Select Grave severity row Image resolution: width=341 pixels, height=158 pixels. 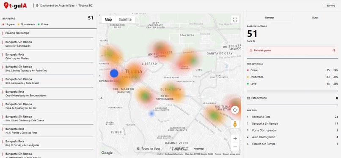(x=292, y=70)
